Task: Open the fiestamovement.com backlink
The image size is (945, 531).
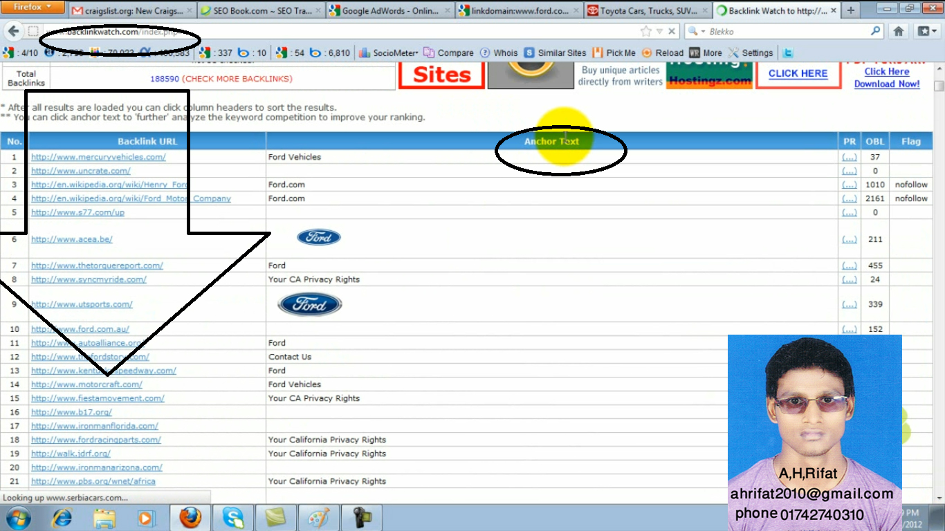Action: [x=98, y=398]
